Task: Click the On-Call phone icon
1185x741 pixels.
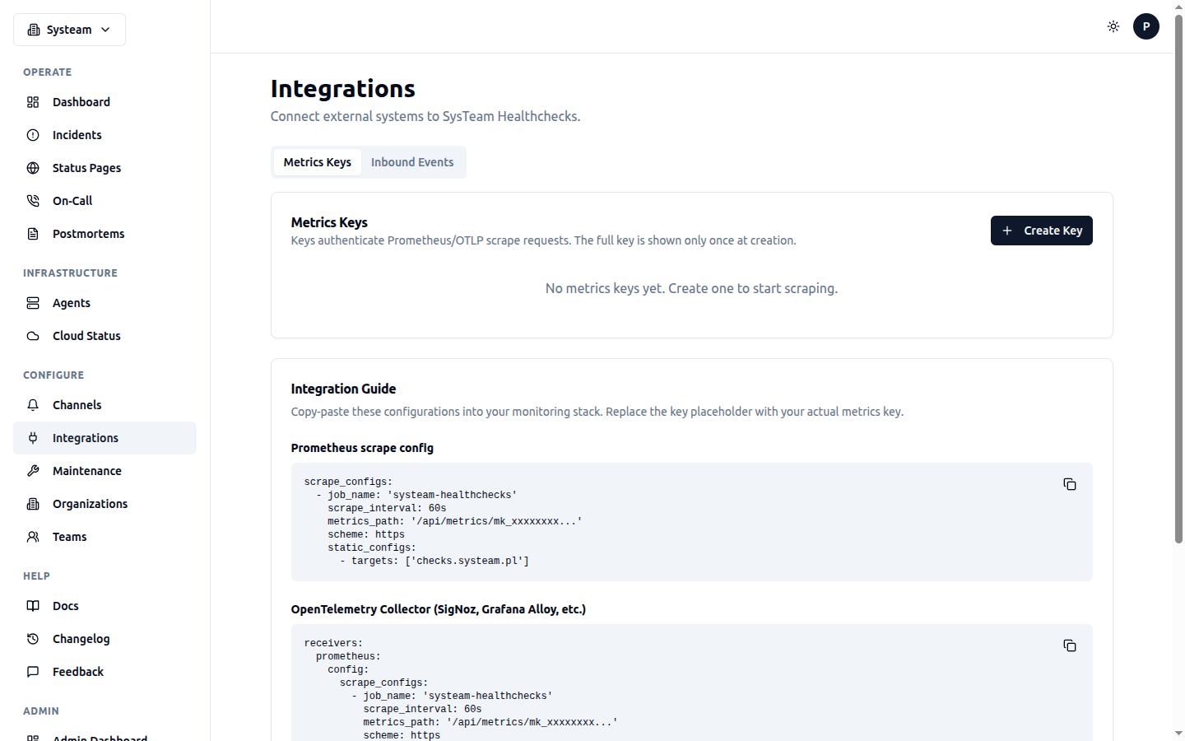Action: tap(33, 201)
